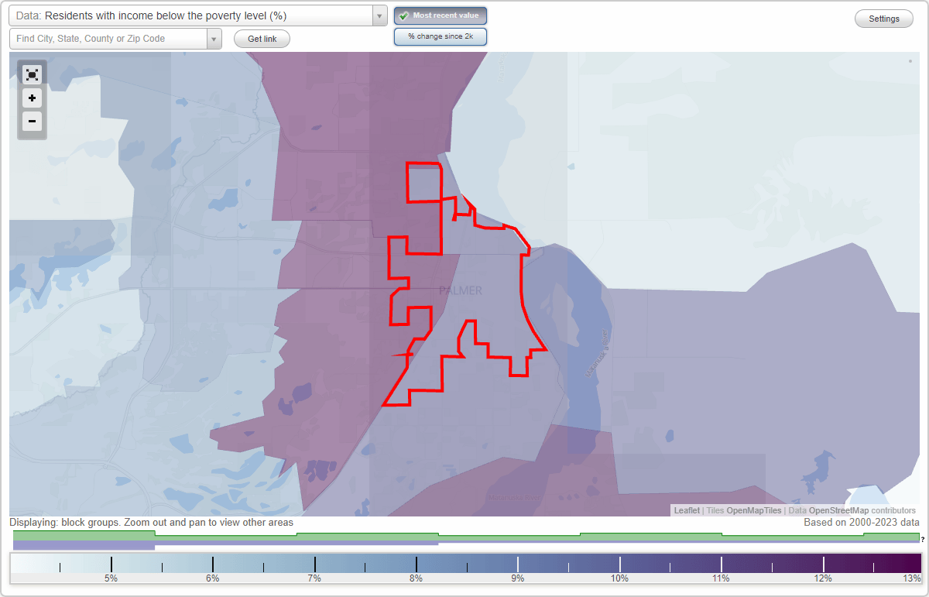Screen dimensions: 929x597
Task: Open the Data selection dropdown arrow
Action: point(380,15)
